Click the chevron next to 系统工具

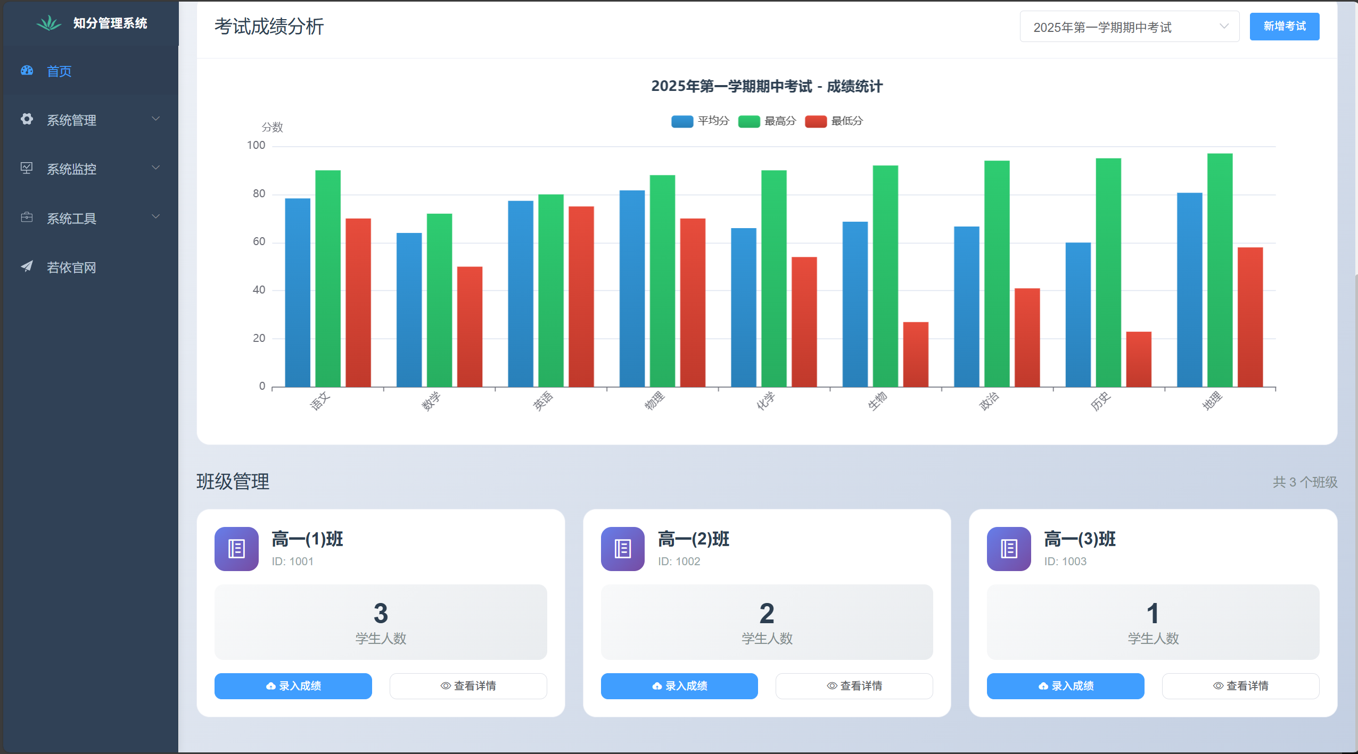click(x=156, y=217)
